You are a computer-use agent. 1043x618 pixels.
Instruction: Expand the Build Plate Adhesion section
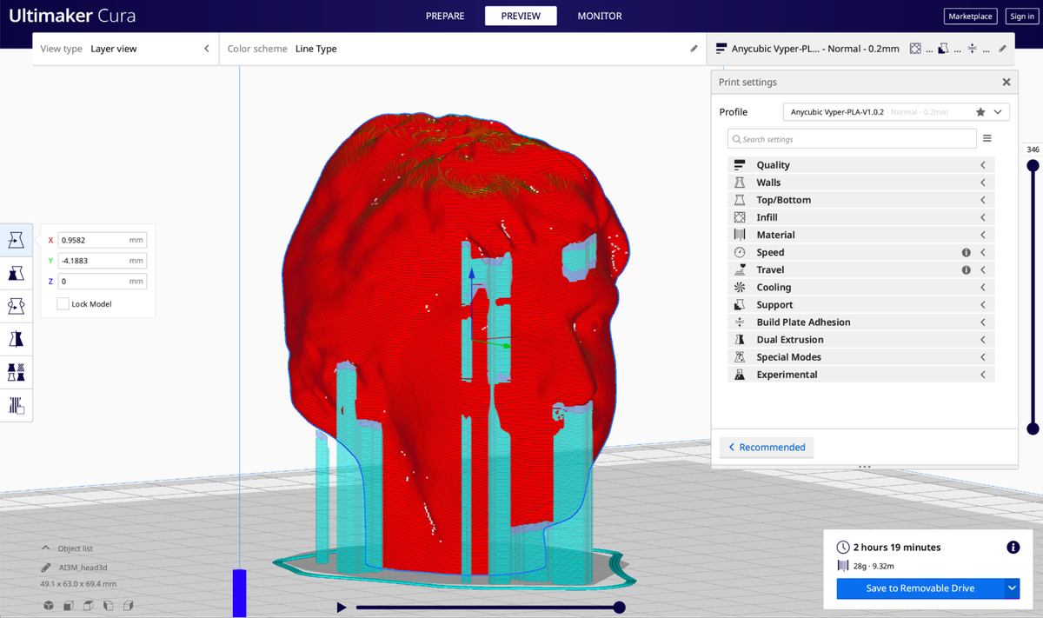[x=860, y=322]
